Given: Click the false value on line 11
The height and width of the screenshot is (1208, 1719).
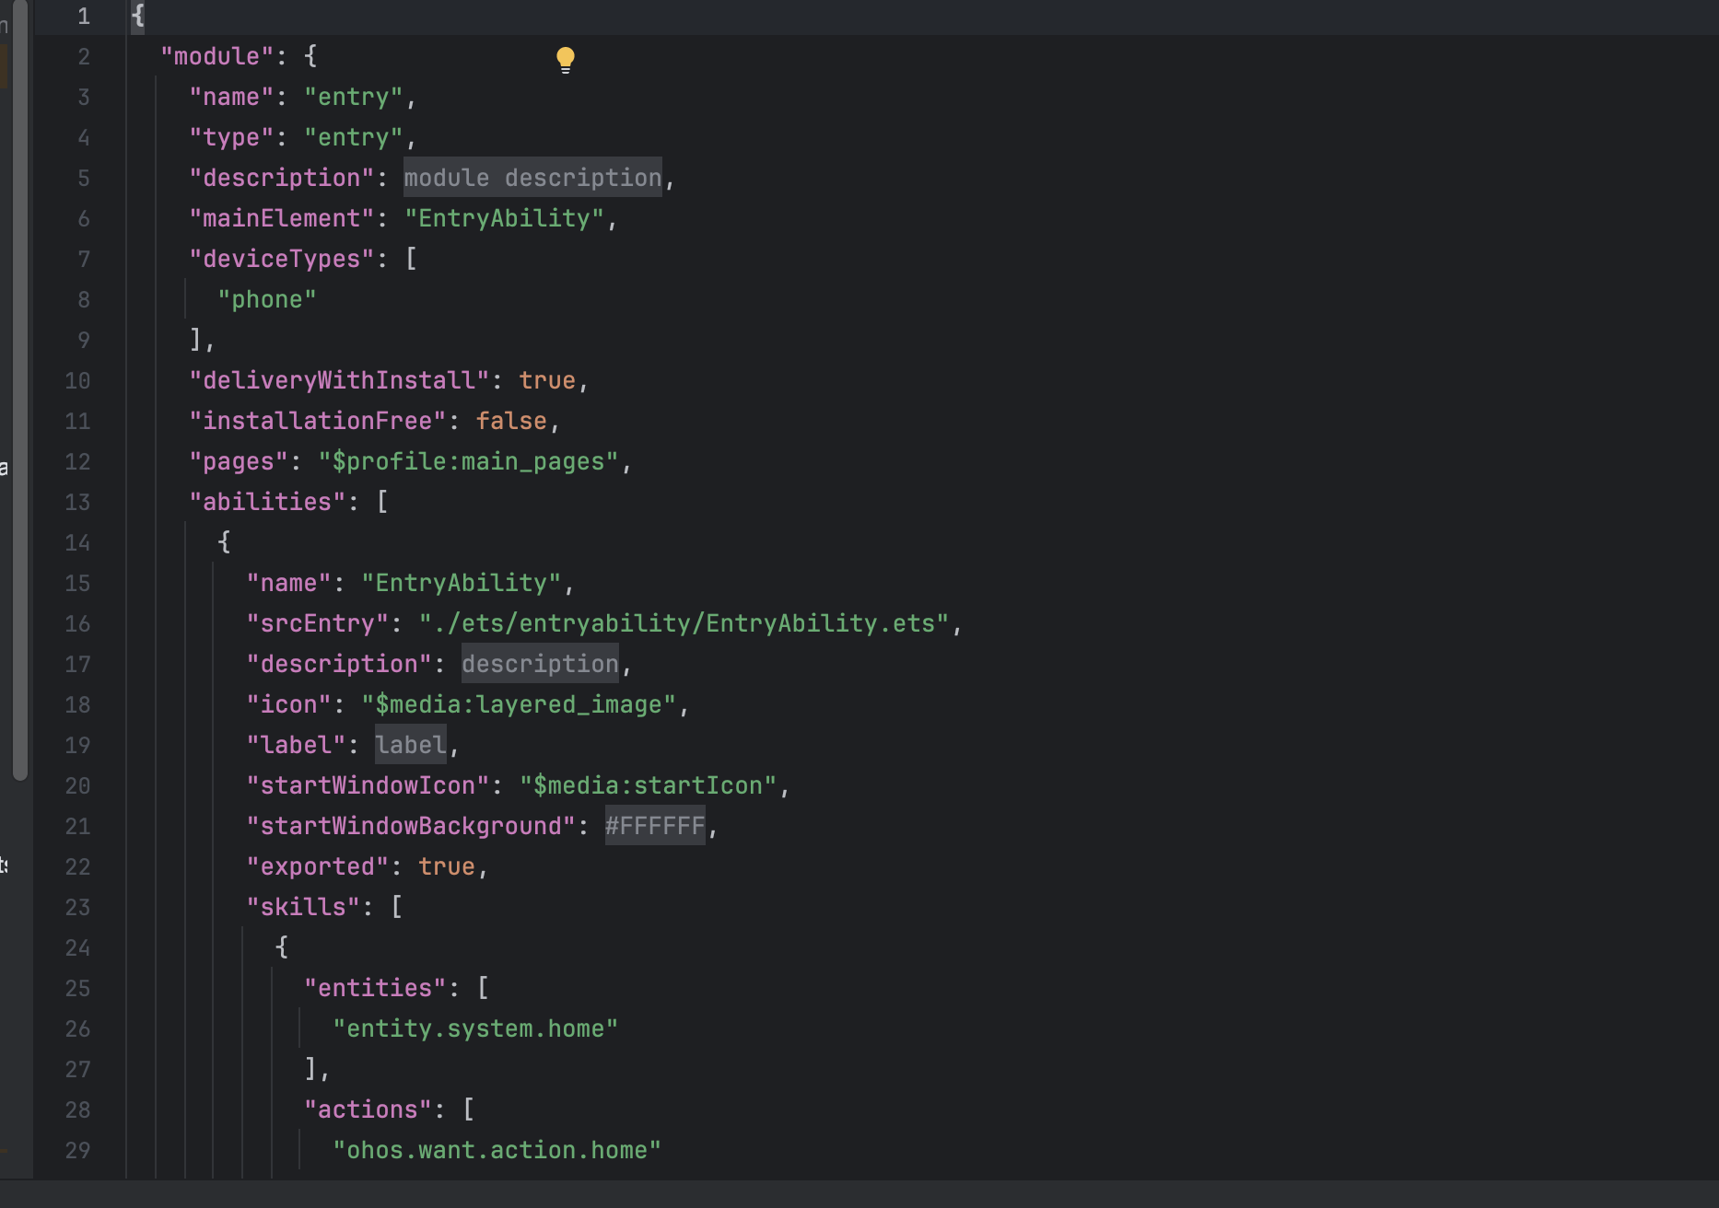Looking at the screenshot, I should point(511,421).
